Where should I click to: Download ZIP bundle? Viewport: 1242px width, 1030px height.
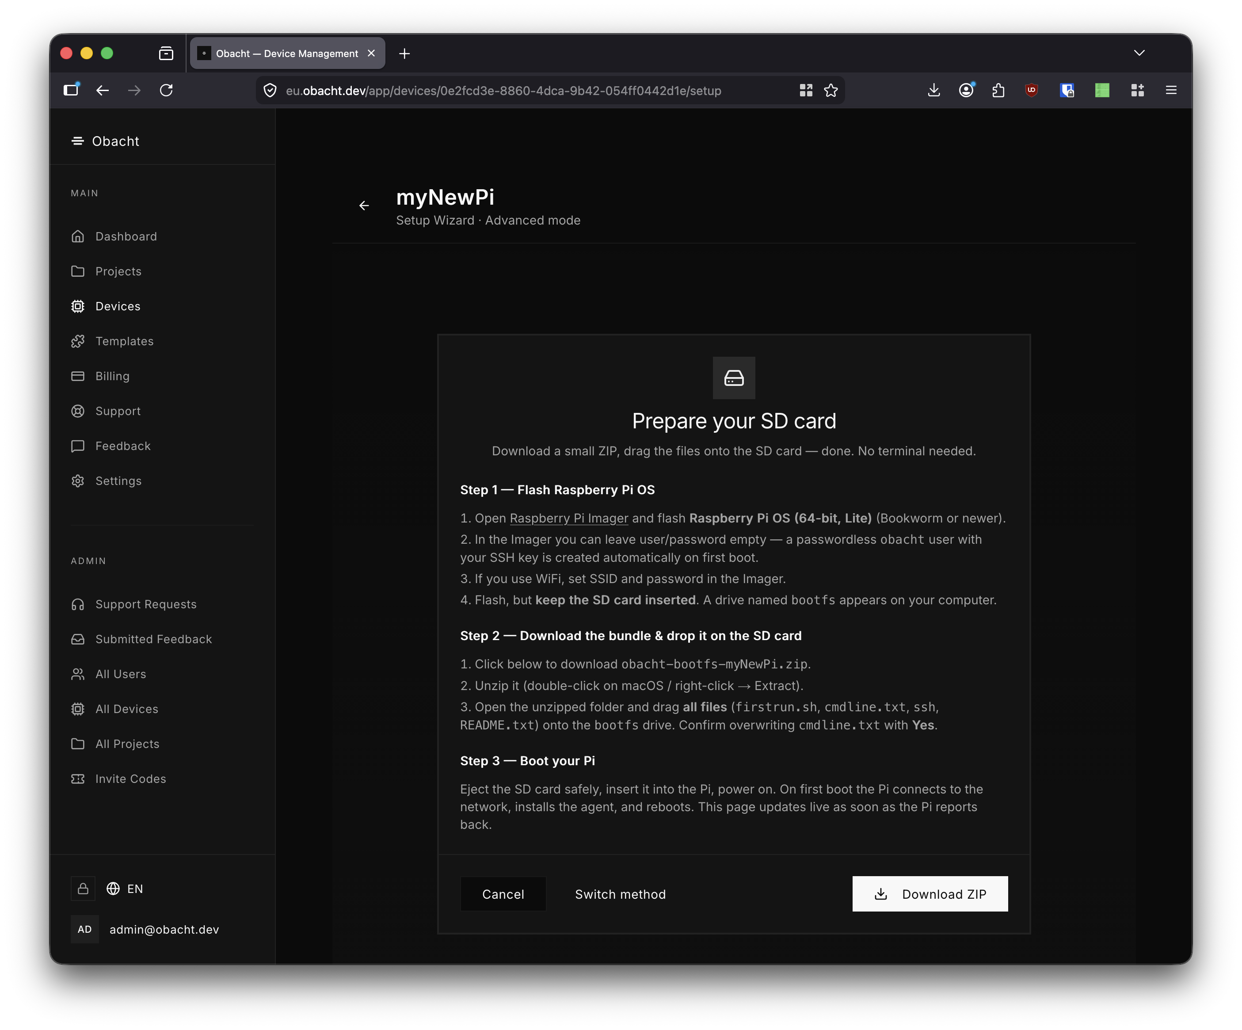coord(930,894)
